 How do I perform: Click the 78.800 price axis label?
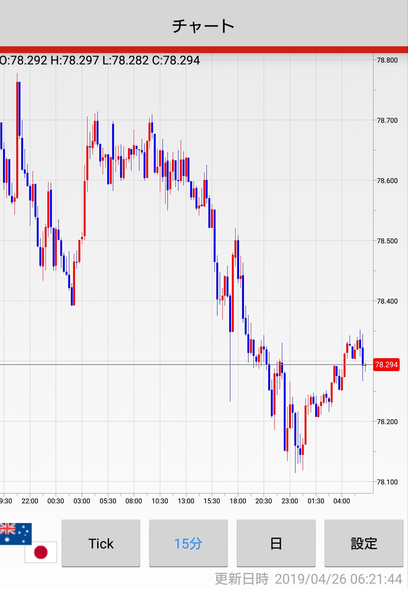point(387,60)
